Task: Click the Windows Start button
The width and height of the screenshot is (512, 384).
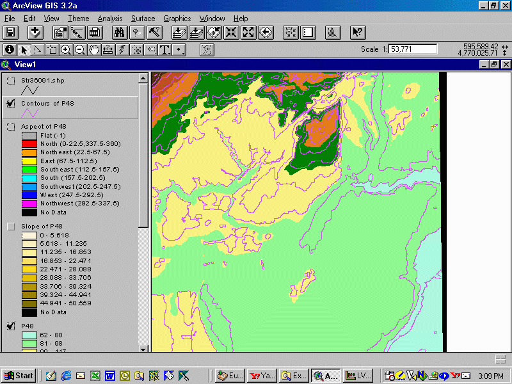Action: click(x=19, y=376)
